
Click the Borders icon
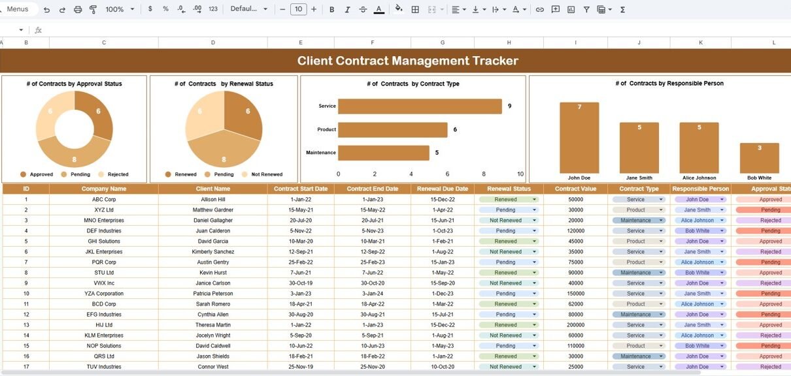point(415,10)
